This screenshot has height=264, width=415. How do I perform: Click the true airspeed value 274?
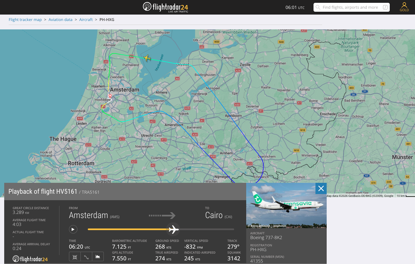click(160, 258)
